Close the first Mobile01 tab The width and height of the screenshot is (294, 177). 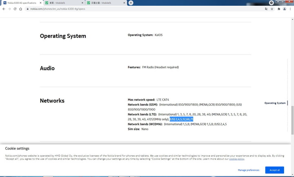click(82, 3)
